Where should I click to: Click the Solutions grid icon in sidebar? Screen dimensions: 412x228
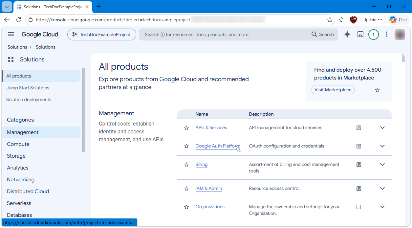pyautogui.click(x=11, y=59)
